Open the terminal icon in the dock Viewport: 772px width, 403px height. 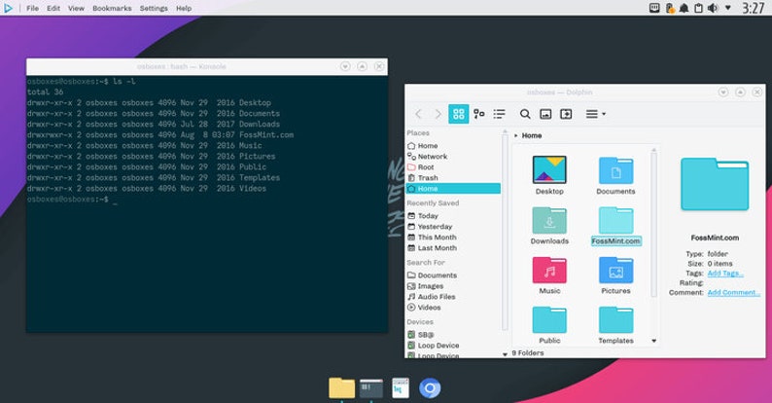point(371,388)
